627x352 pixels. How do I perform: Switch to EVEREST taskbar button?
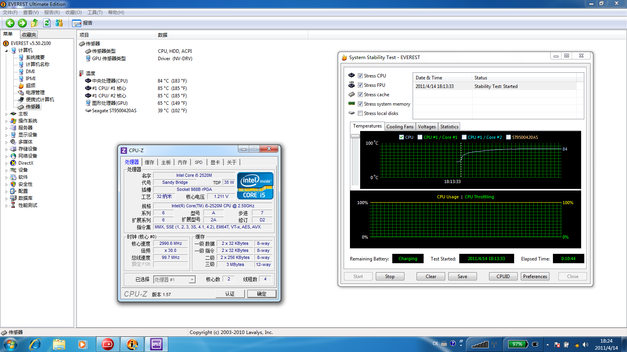[x=132, y=345]
